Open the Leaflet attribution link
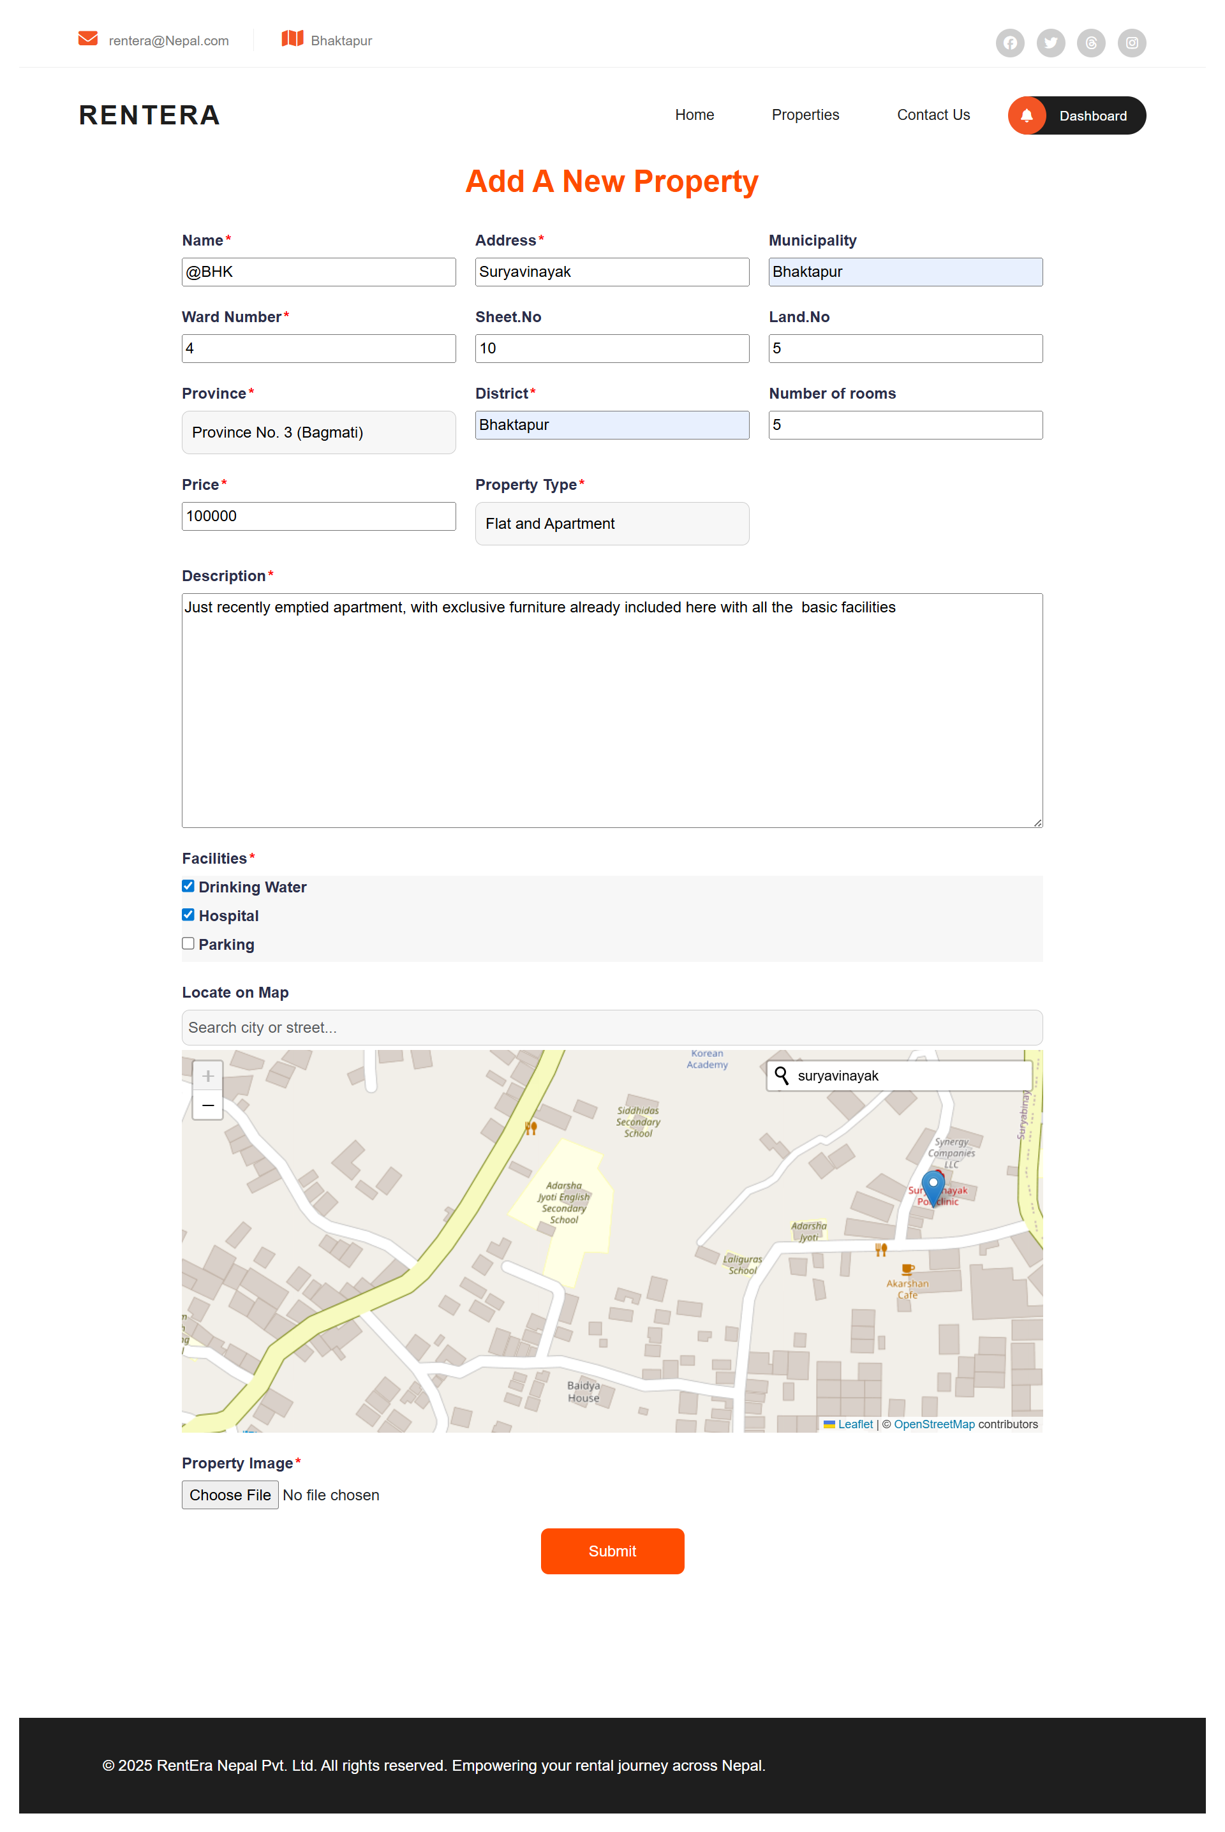The image size is (1225, 1832). 855,1424
